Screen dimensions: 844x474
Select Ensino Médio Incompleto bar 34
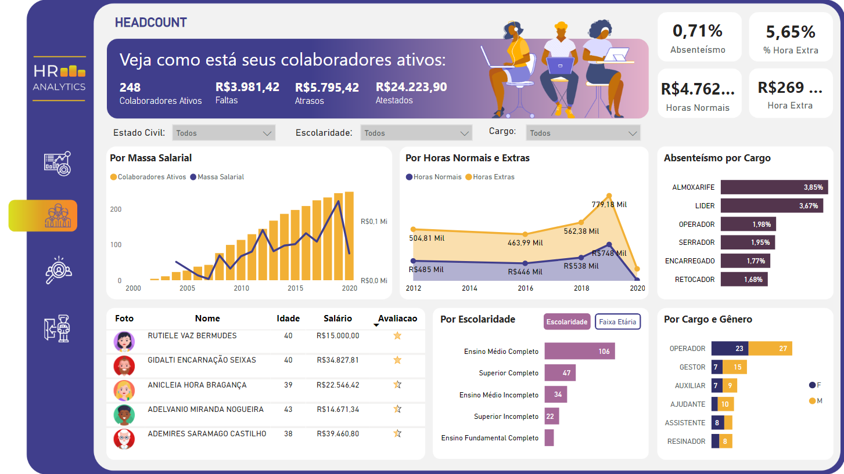tap(555, 395)
